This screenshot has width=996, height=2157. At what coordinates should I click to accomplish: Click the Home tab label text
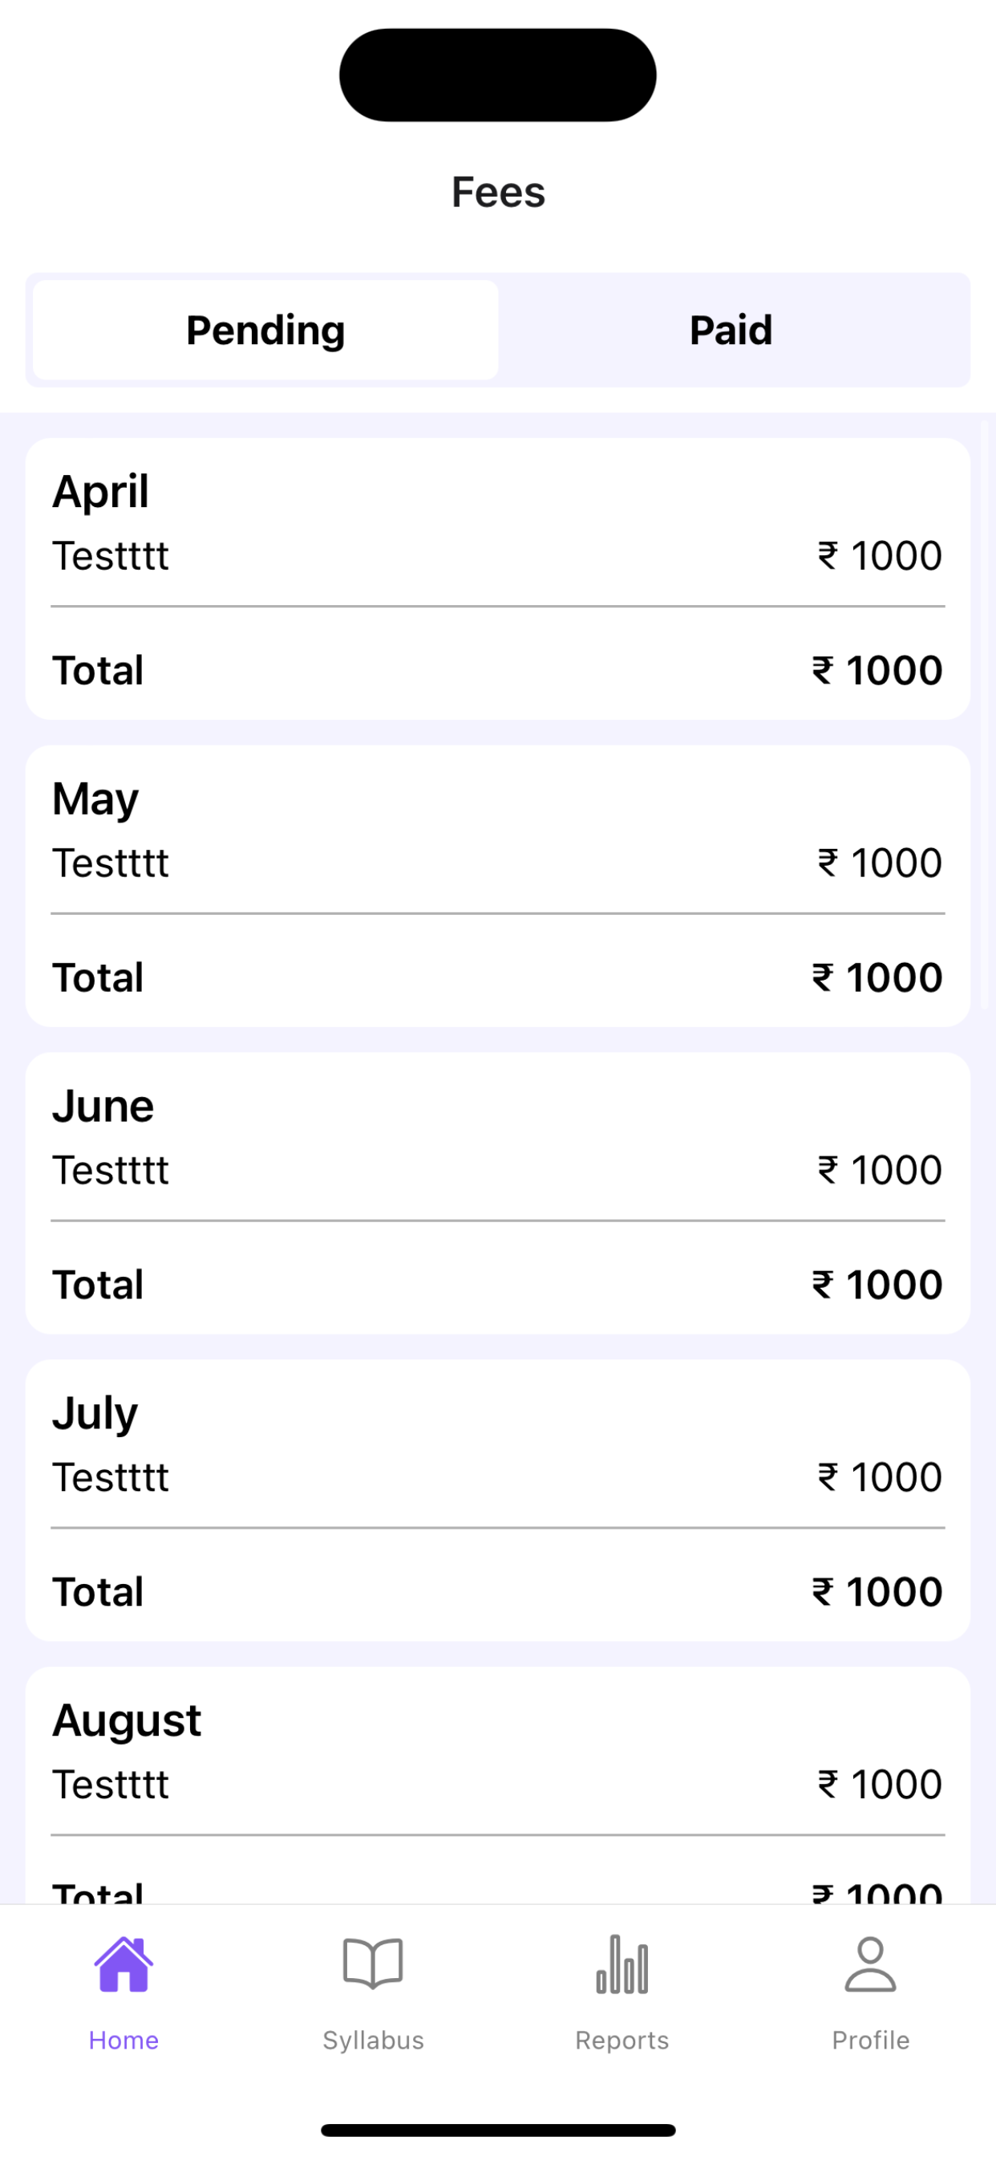click(123, 2041)
